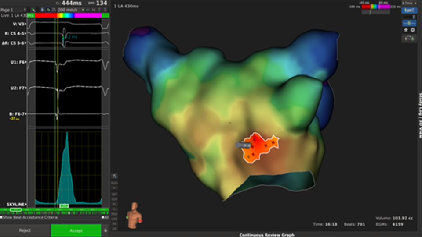422x237 pixels.
Task: Select the LAO view preset
Action: (x=114, y=218)
